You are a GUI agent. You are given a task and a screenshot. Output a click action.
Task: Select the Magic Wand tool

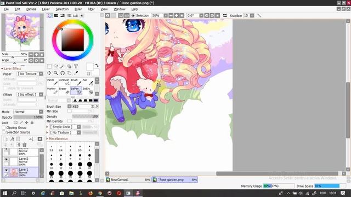coord(63,66)
